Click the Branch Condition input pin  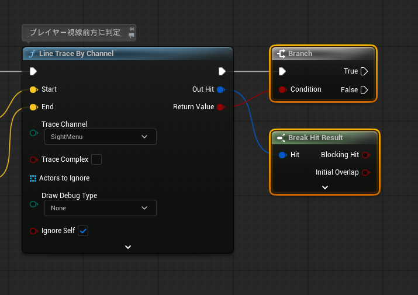(x=282, y=89)
